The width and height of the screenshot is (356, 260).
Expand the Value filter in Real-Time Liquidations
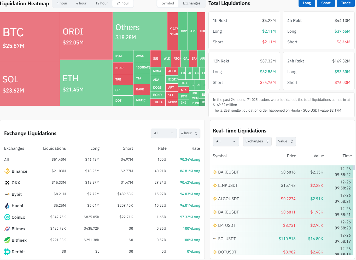click(285, 141)
